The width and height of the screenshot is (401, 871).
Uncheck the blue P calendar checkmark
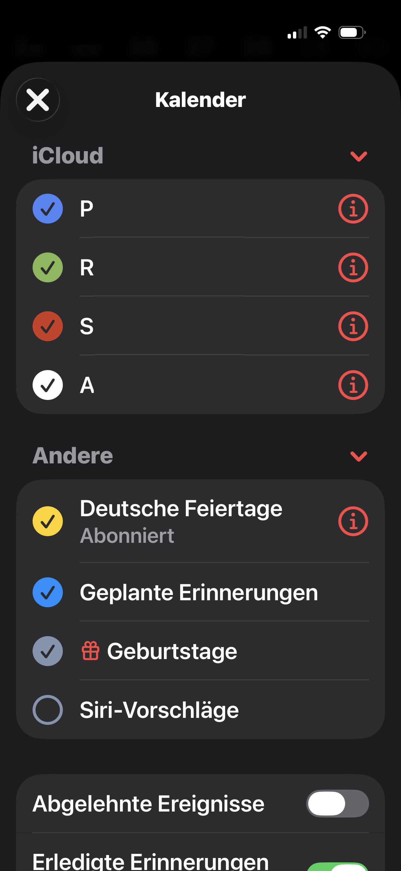coord(48,209)
